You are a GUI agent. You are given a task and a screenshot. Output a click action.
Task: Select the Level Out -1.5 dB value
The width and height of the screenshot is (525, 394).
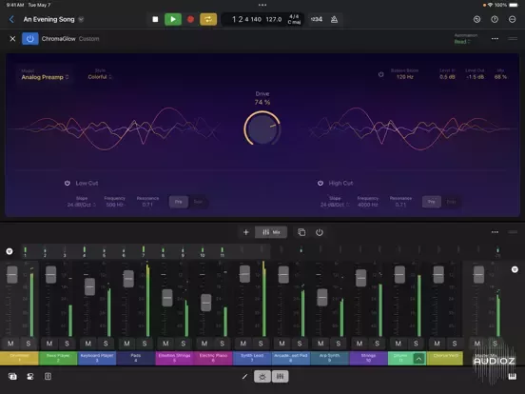click(476, 77)
